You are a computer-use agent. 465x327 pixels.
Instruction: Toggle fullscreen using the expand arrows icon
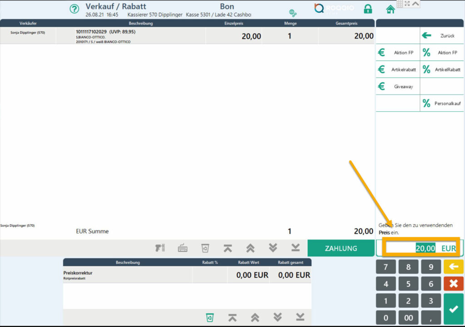pos(407,4)
